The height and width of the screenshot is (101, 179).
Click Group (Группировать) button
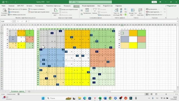(x=152, y=9)
